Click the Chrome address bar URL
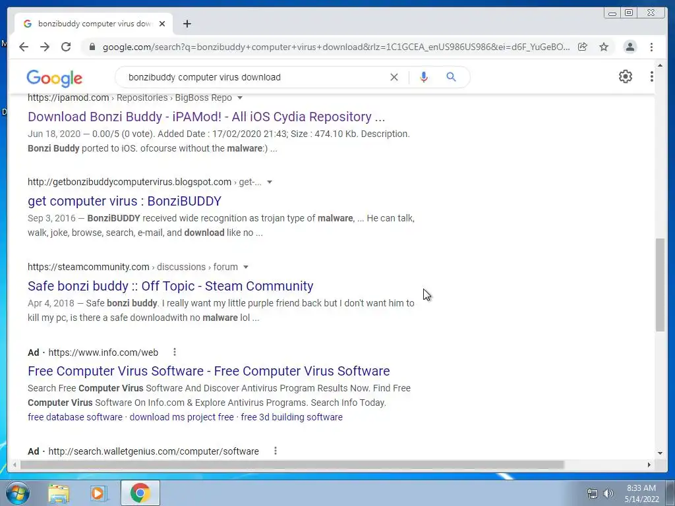 click(x=336, y=47)
